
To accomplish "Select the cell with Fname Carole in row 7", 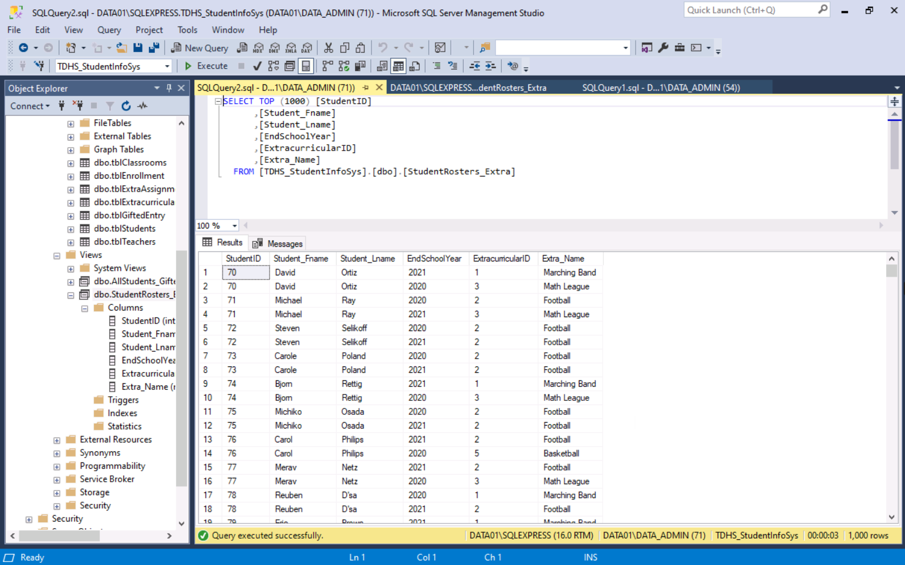I will coord(303,356).
